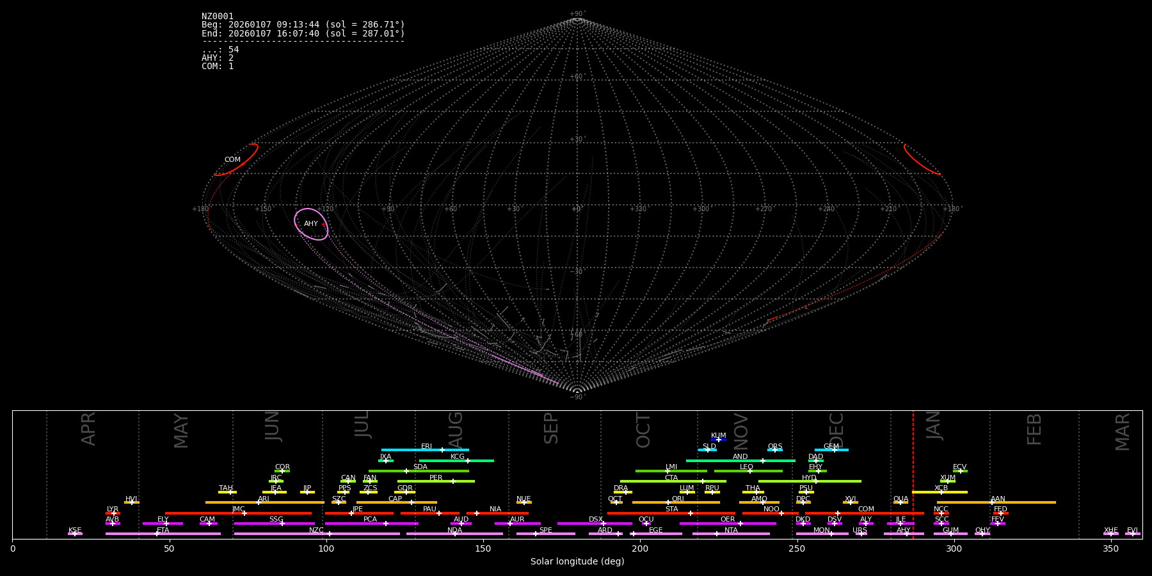The width and height of the screenshot is (1152, 576).
Task: Click the ORI shower label in timeline
Action: (x=678, y=499)
